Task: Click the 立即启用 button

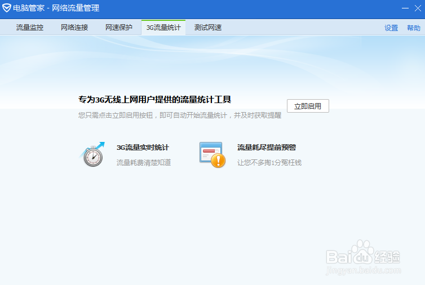Action: (x=308, y=106)
